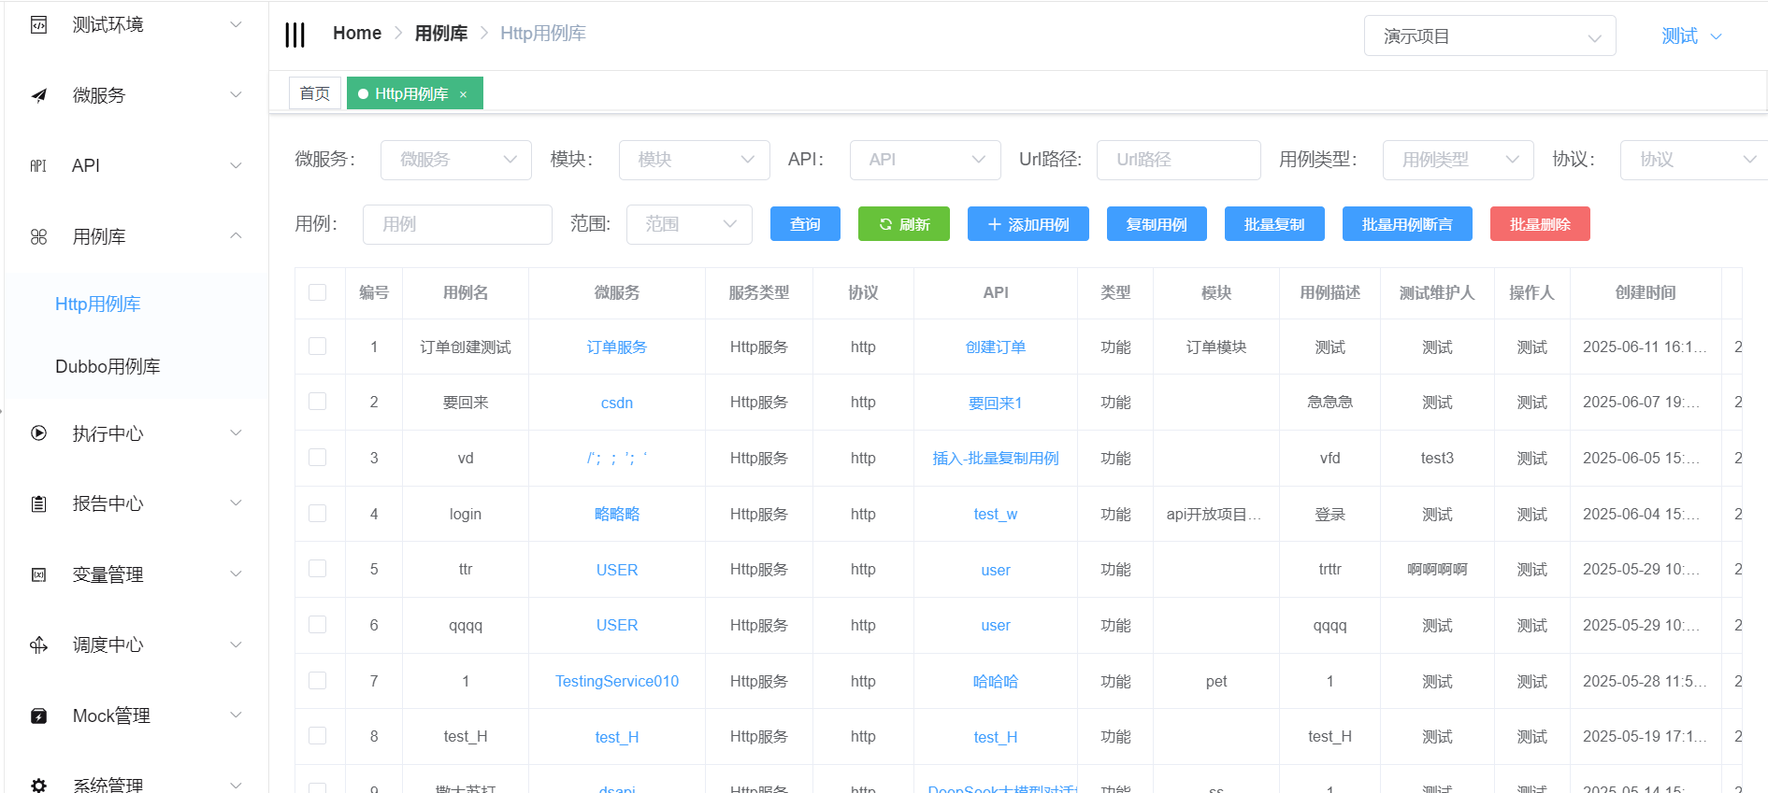Click the Mock管理 sidebar icon

tap(38, 716)
